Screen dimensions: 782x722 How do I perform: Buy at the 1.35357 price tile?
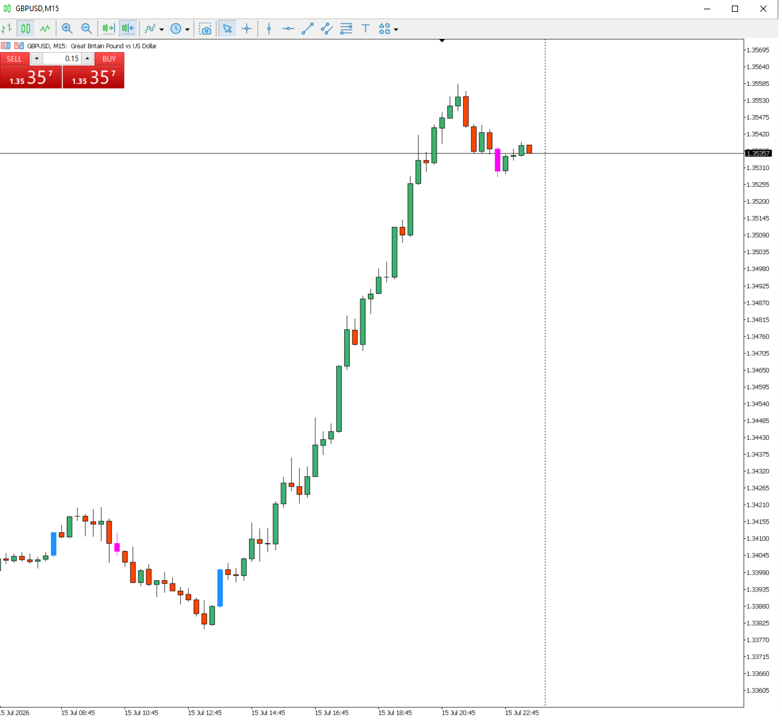[x=93, y=77]
